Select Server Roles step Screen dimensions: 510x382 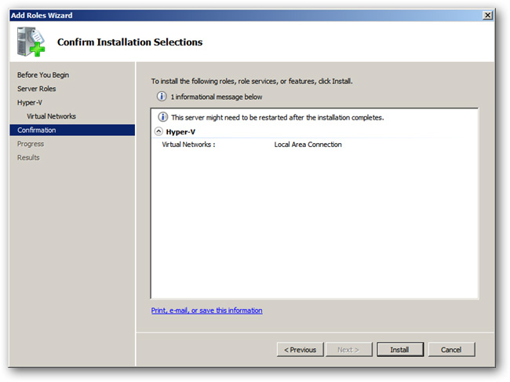(x=36, y=89)
